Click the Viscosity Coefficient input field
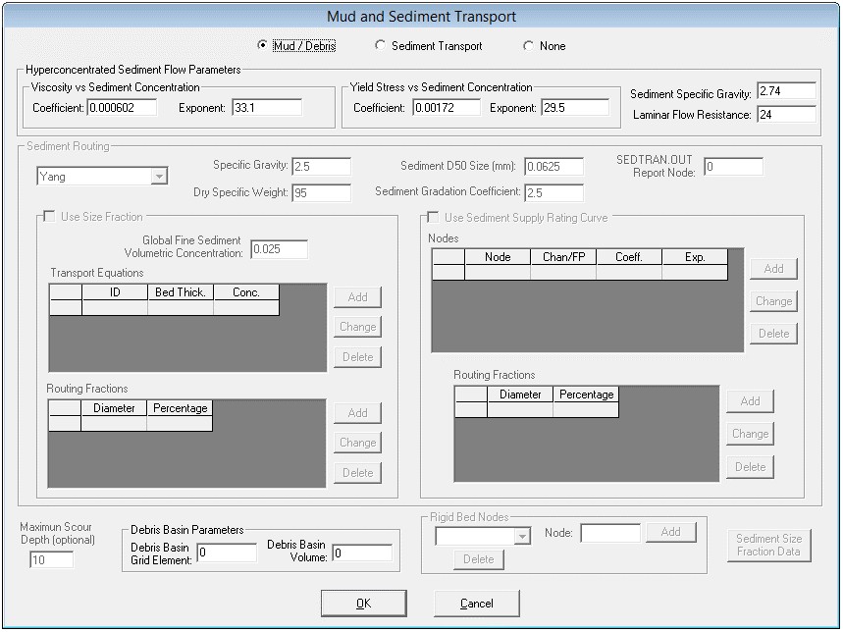This screenshot has width=843, height=632. (122, 107)
